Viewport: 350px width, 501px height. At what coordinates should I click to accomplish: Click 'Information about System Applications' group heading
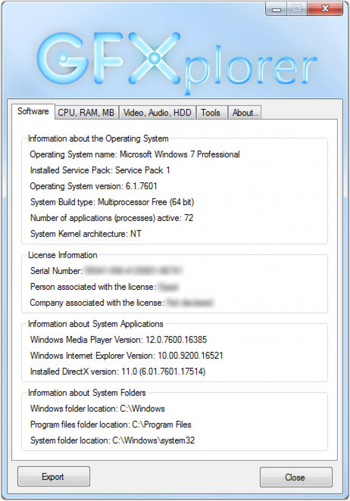(x=96, y=324)
